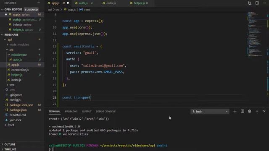Switch to the auth.js editor tab
Screen dimensions: 269x151
pyautogui.click(x=83, y=3)
